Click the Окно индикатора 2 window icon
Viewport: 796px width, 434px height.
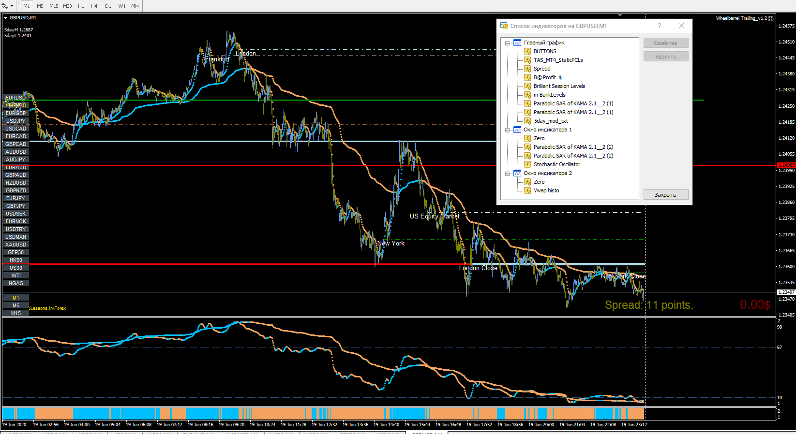[517, 173]
